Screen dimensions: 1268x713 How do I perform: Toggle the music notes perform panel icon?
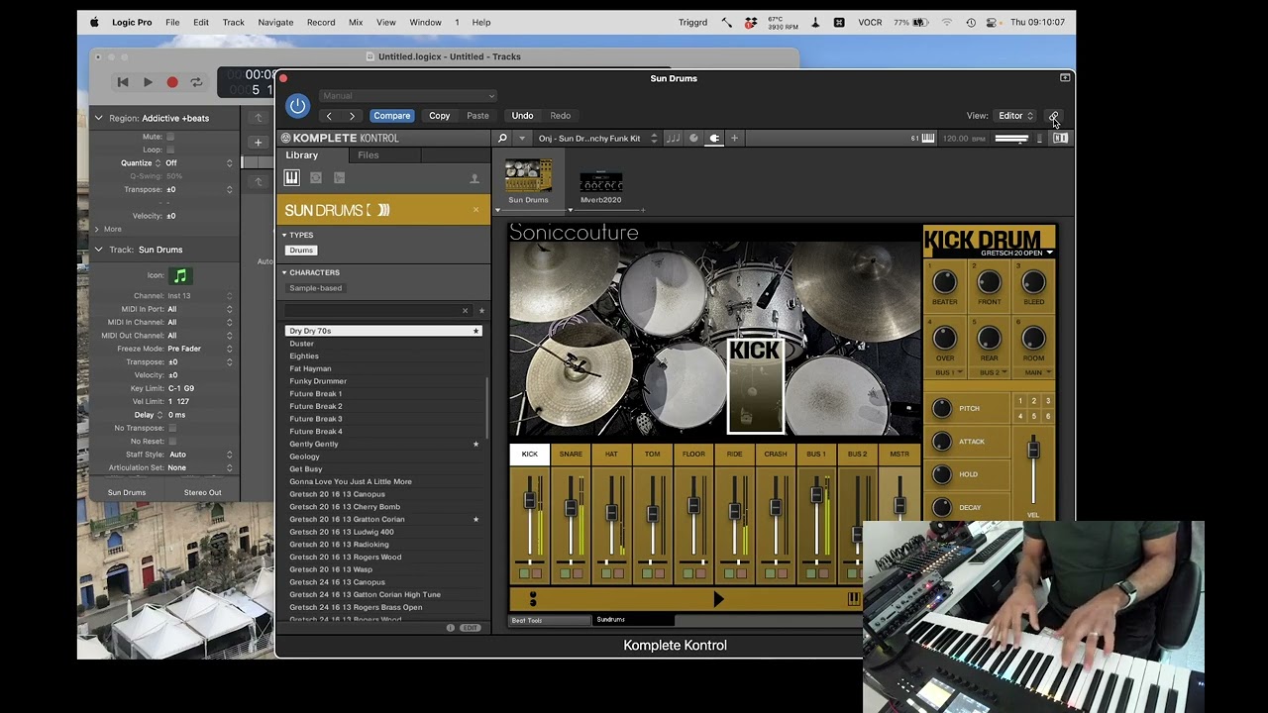(674, 139)
